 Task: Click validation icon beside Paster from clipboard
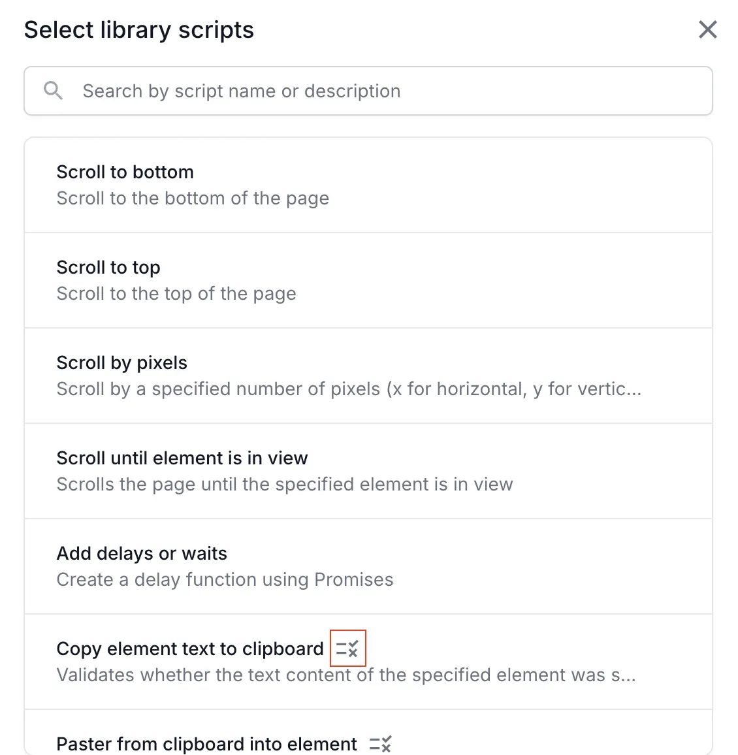tap(380, 744)
